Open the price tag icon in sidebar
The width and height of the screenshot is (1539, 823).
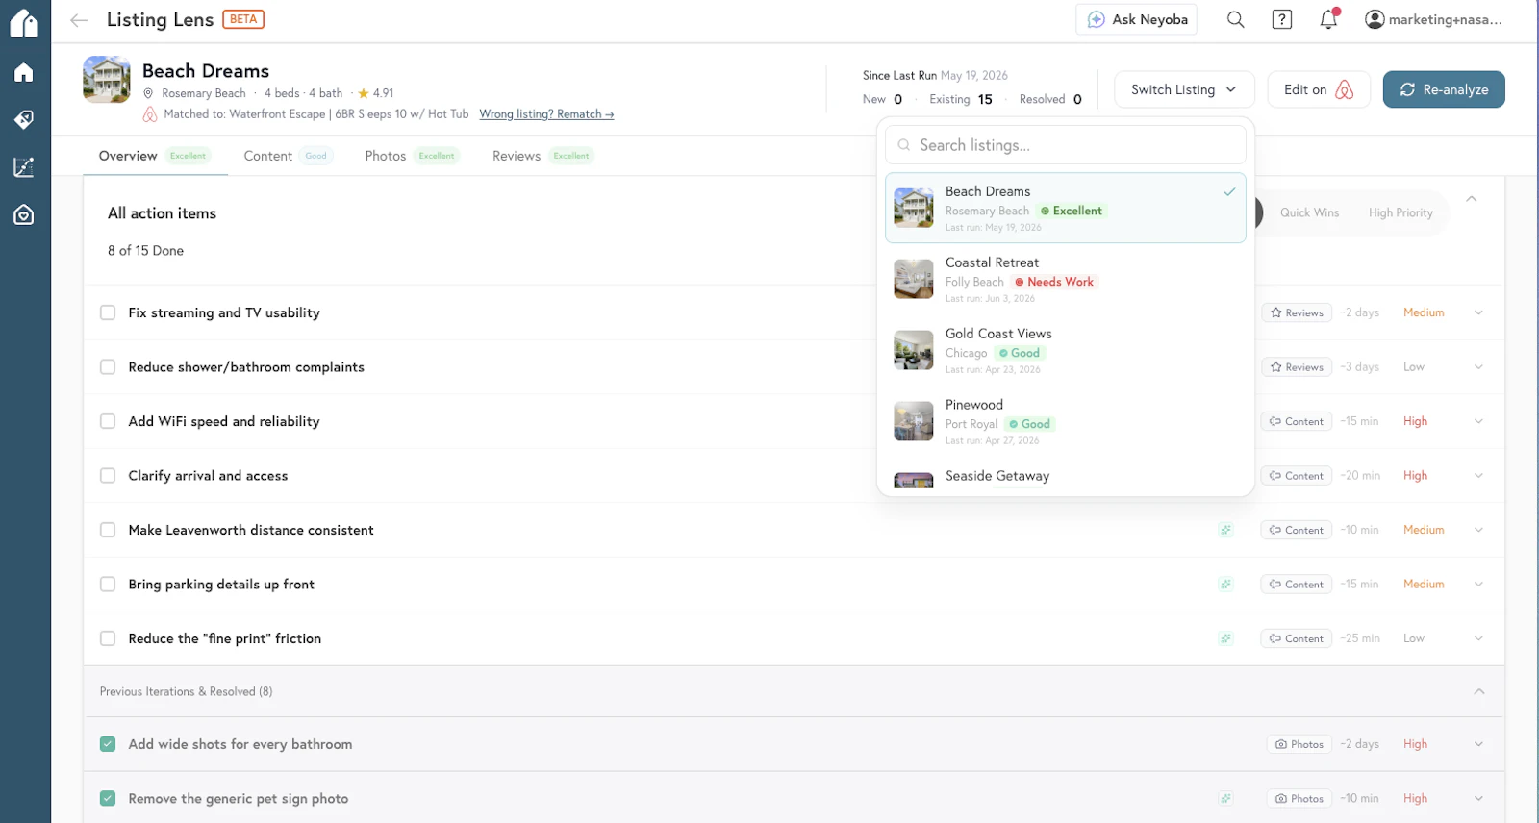click(x=24, y=120)
